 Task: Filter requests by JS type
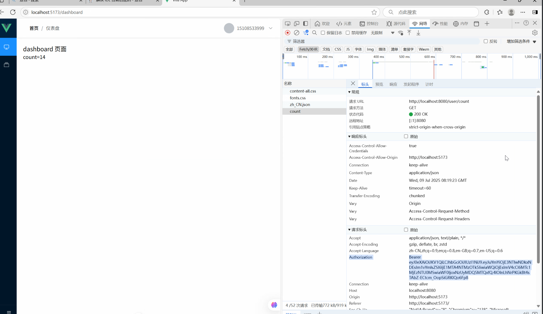(x=348, y=49)
